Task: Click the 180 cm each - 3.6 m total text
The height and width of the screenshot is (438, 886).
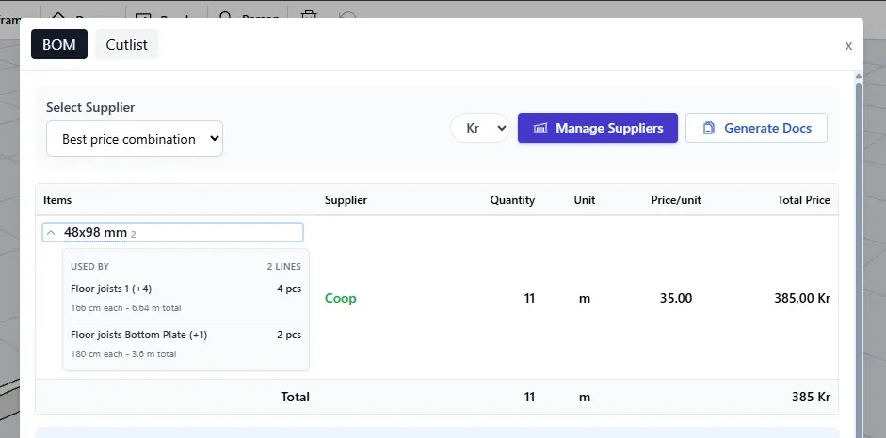Action: click(123, 354)
